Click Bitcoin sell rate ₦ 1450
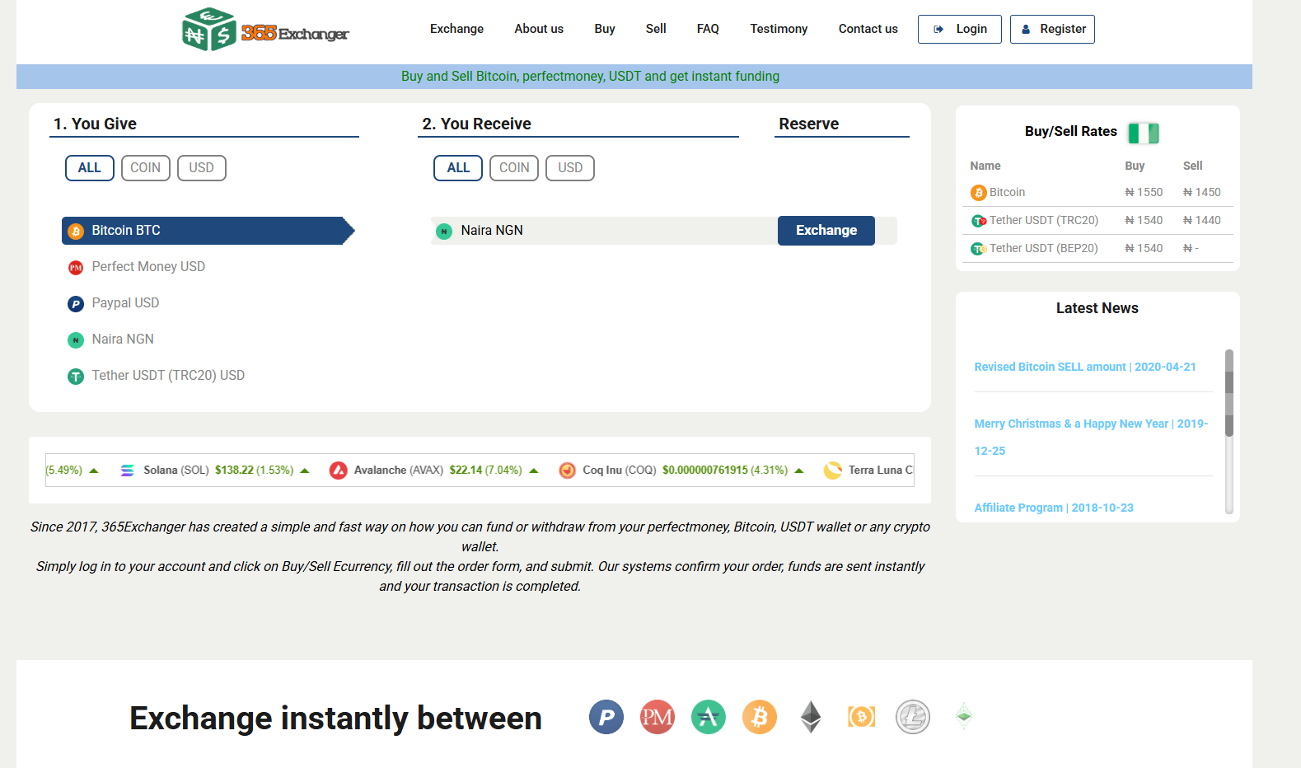Screen dimensions: 1301x768 [1202, 193]
